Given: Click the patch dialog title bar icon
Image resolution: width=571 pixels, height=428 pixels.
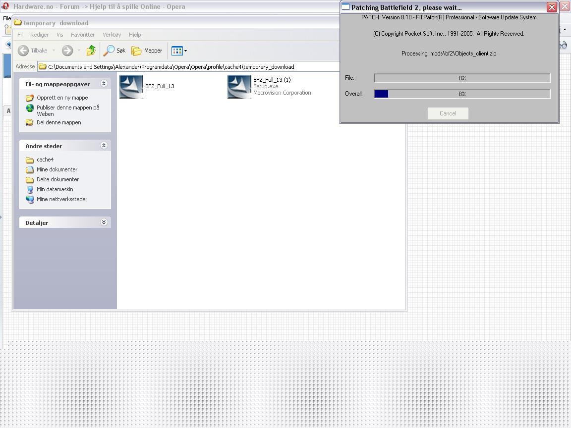Looking at the screenshot, I should coord(345,7).
